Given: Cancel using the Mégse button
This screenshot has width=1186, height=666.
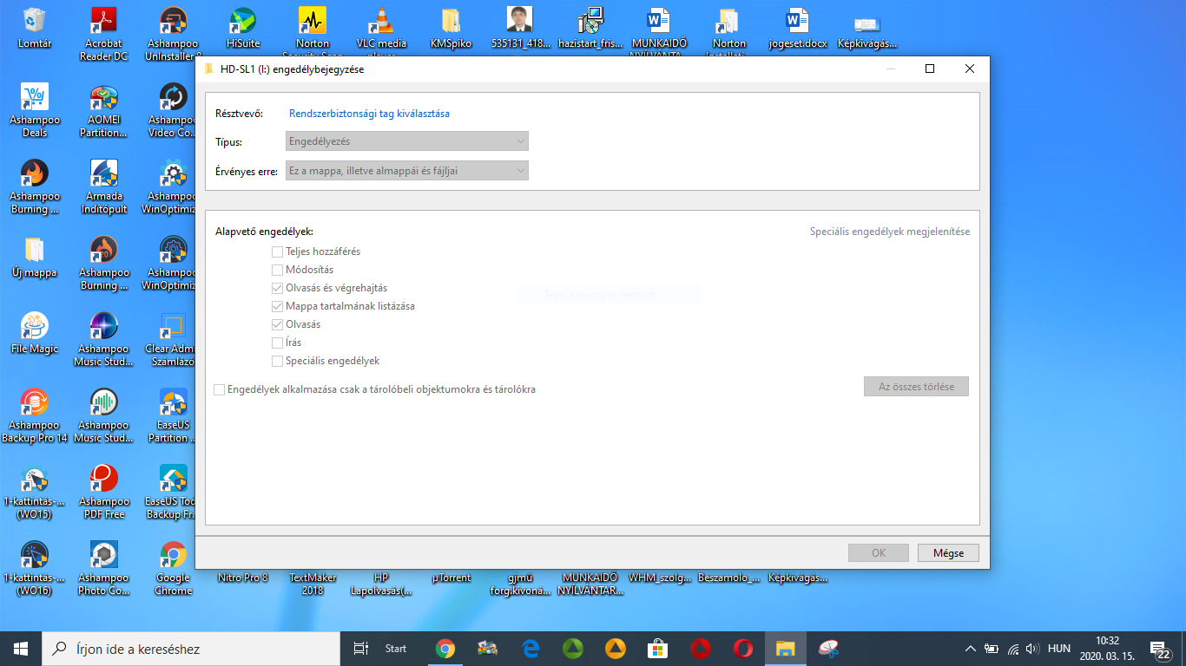Looking at the screenshot, I should click(949, 552).
